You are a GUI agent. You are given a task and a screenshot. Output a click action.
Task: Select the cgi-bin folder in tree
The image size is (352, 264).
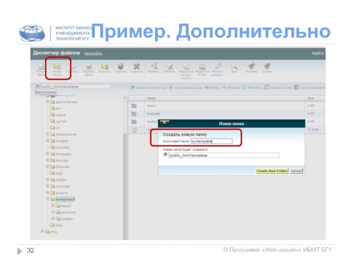[x=59, y=121]
